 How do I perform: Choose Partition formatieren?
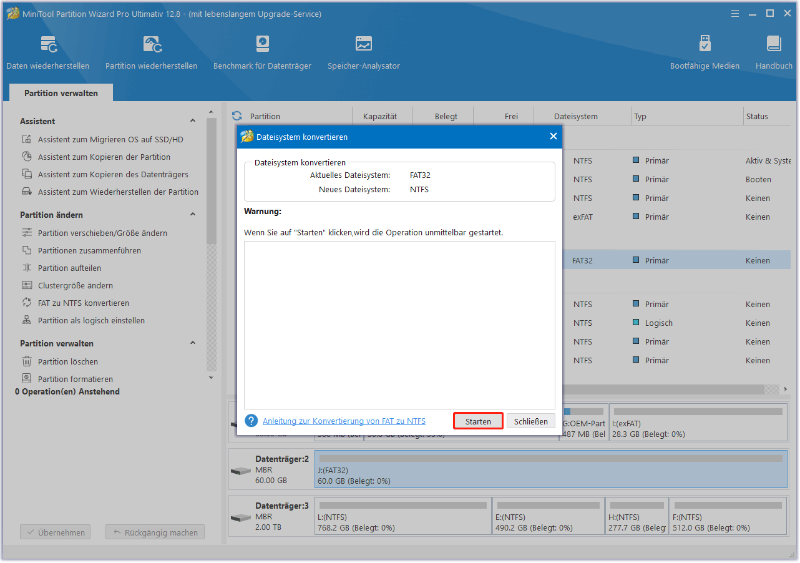pyautogui.click(x=76, y=379)
